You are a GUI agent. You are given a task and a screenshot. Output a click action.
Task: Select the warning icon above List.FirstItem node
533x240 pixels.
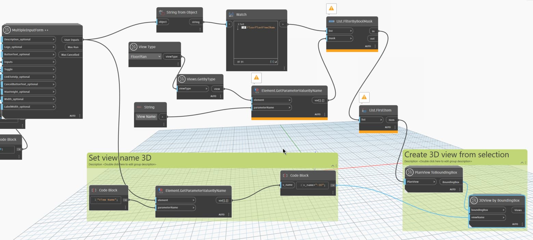(364, 97)
